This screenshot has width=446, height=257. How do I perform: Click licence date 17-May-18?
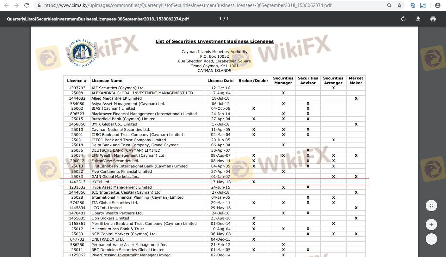point(221,182)
